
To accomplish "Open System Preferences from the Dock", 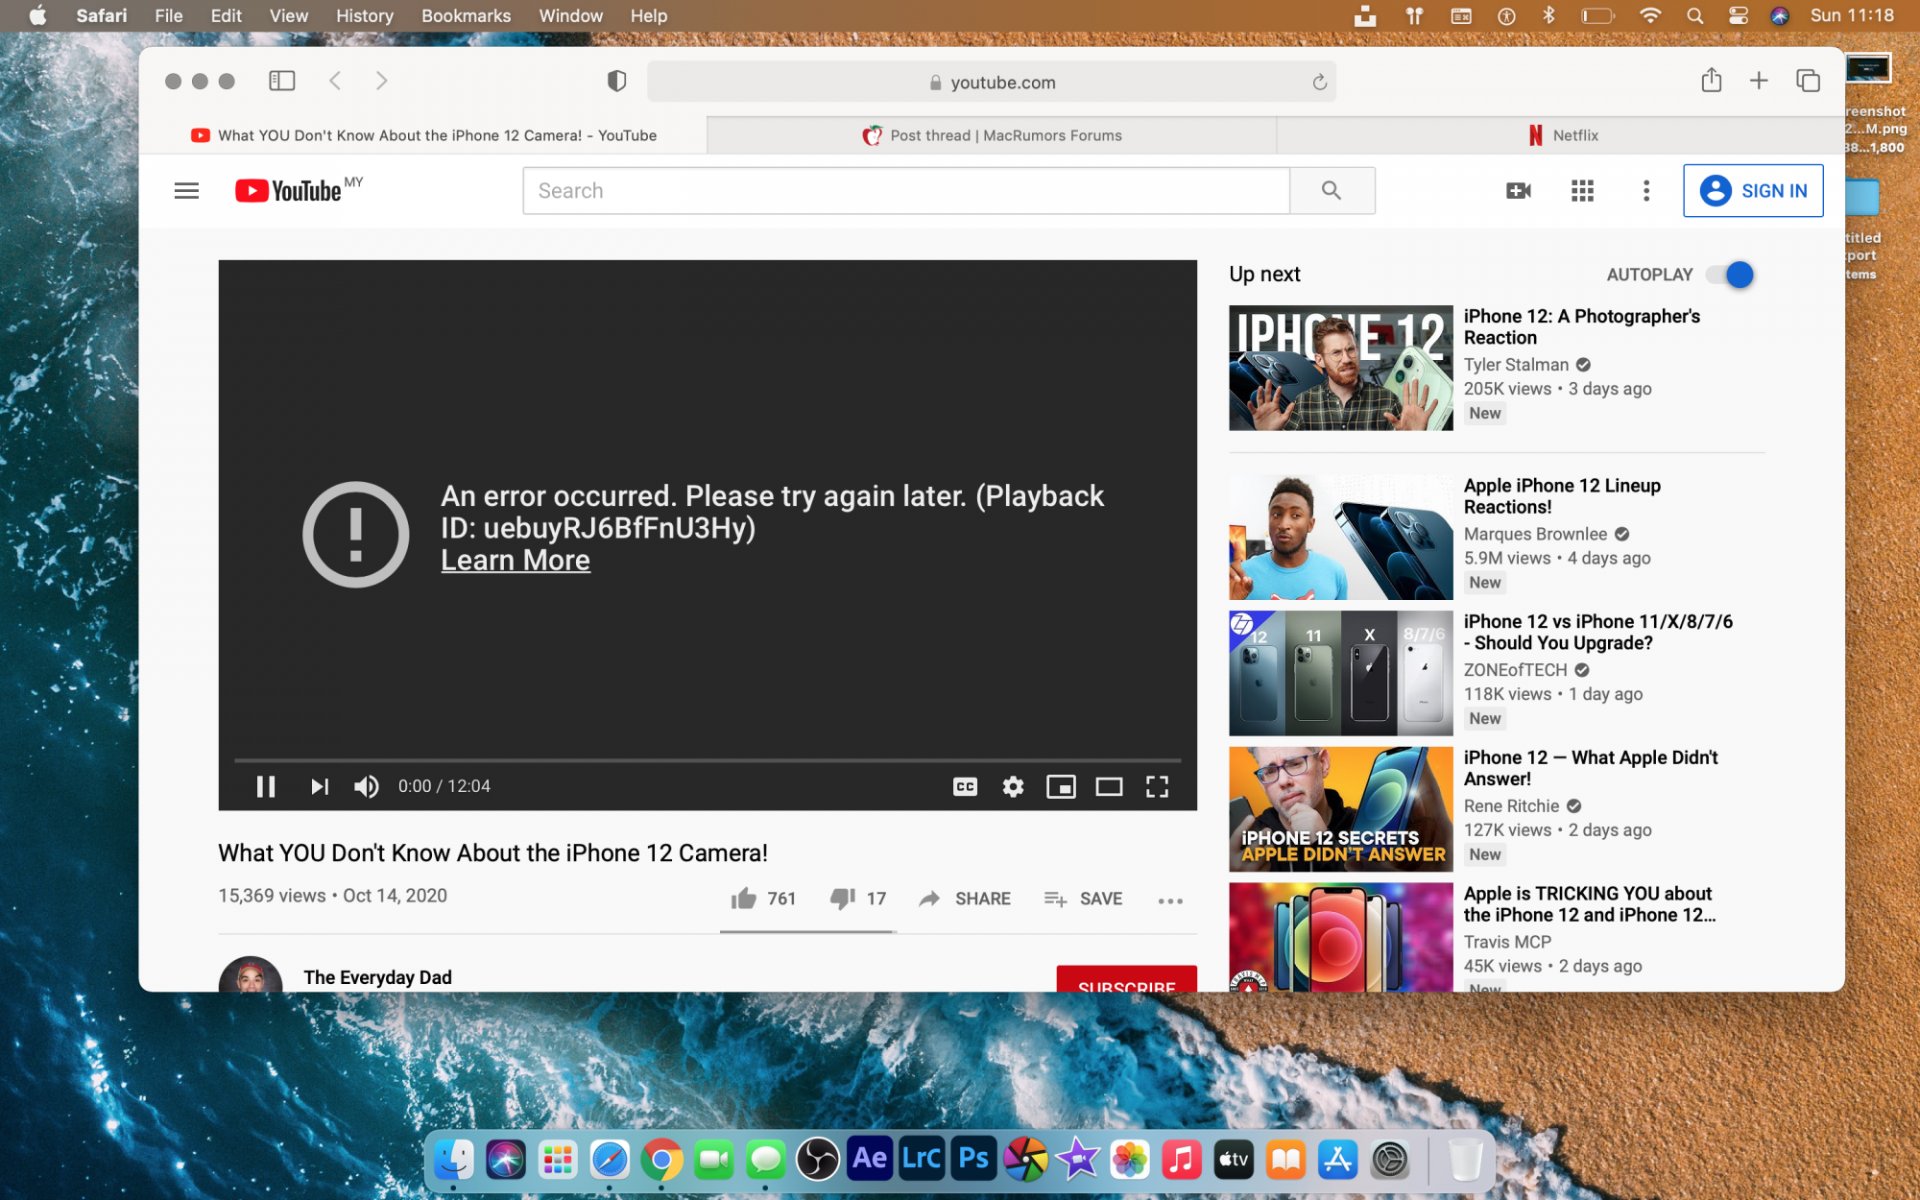I will click(1390, 1160).
